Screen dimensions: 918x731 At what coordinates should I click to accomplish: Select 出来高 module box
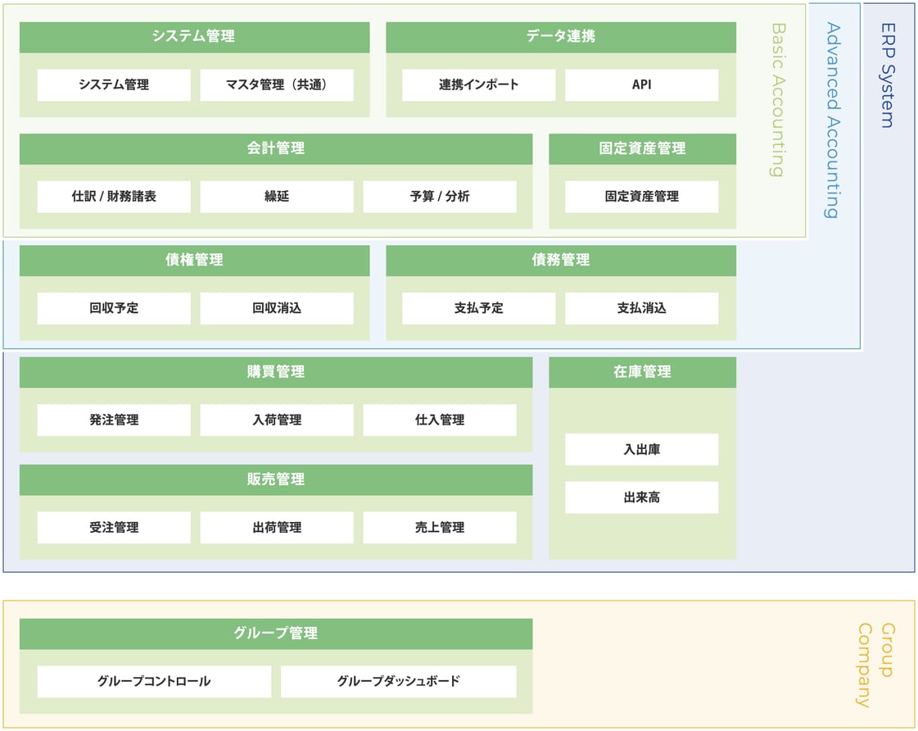pos(642,498)
